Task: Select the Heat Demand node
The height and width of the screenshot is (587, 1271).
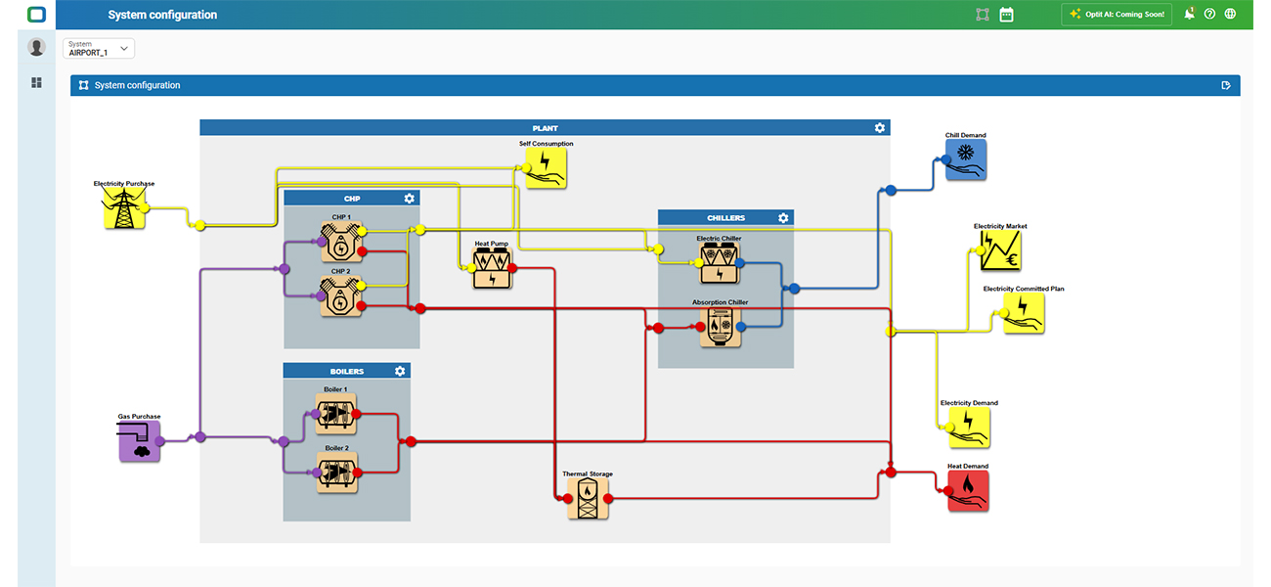Action: pyautogui.click(x=968, y=491)
